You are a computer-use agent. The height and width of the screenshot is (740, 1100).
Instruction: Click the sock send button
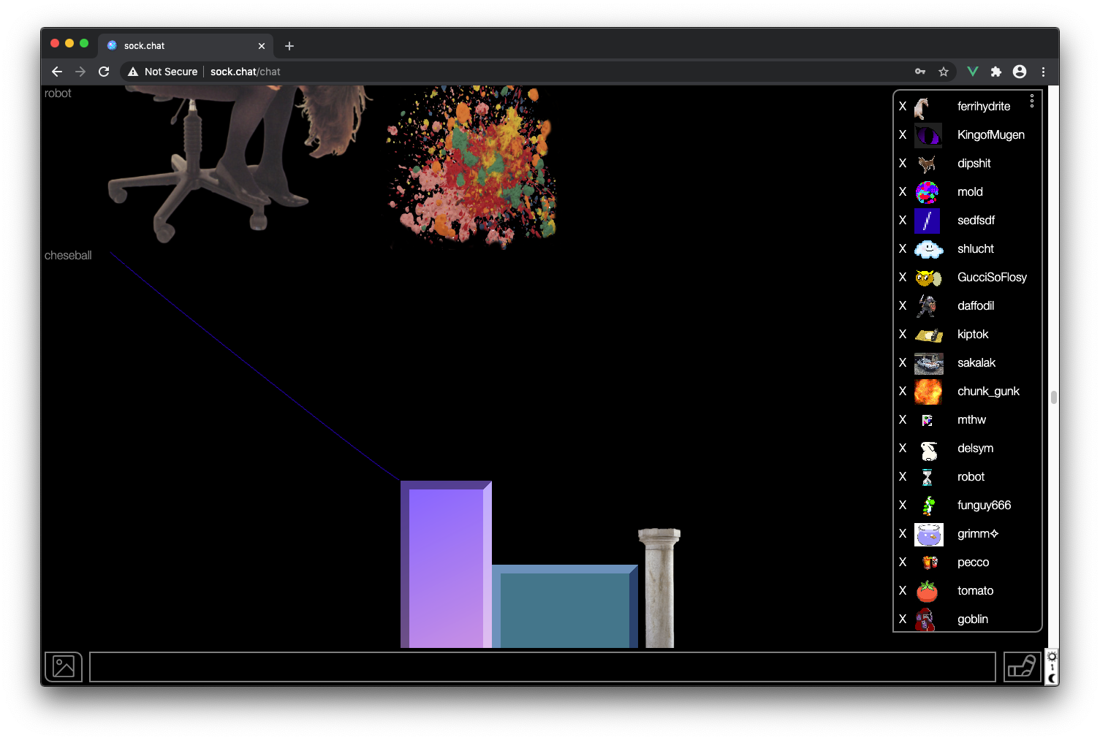tap(1022, 666)
